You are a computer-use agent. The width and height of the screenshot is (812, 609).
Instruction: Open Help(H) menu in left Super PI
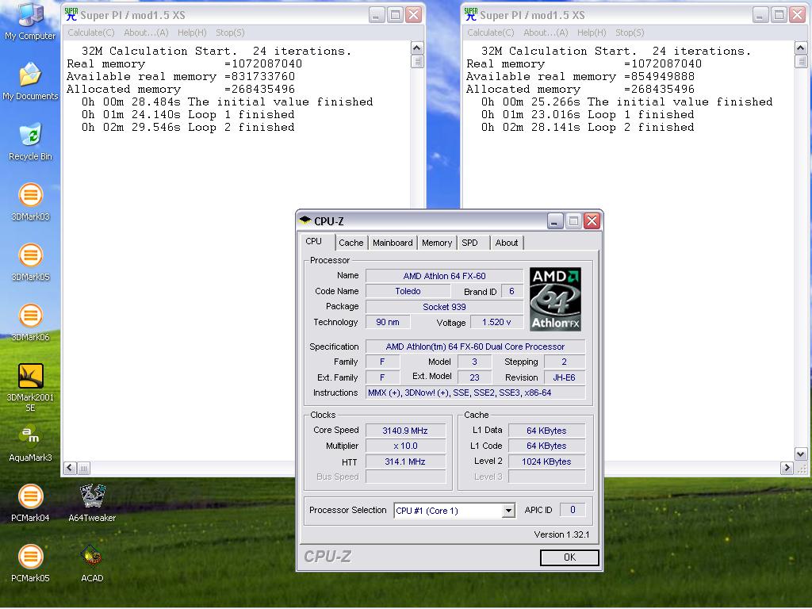[192, 33]
